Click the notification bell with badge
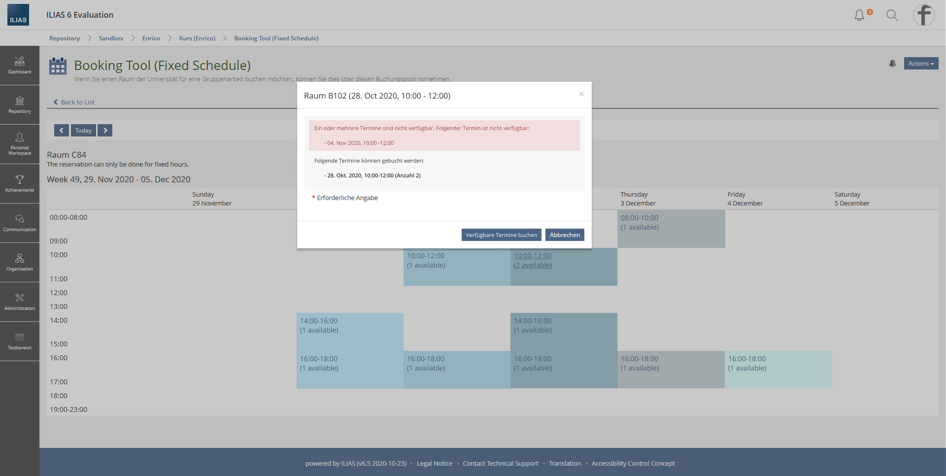 point(860,15)
